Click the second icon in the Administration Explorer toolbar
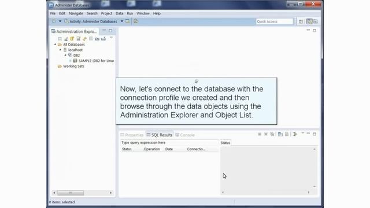The width and height of the screenshot is (370, 208). 66,39
